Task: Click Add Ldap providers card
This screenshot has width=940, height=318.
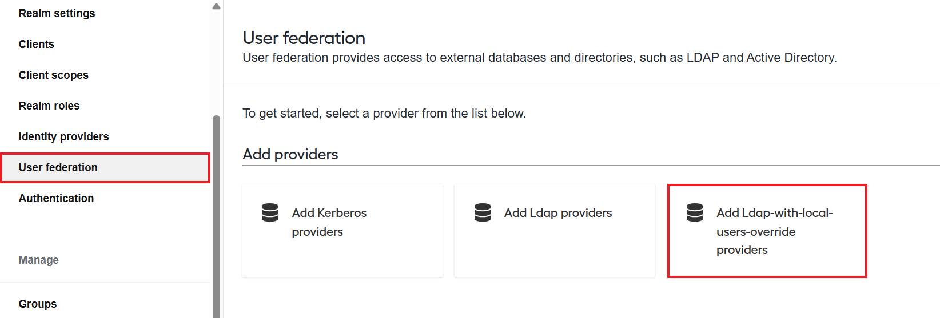Action: point(555,231)
